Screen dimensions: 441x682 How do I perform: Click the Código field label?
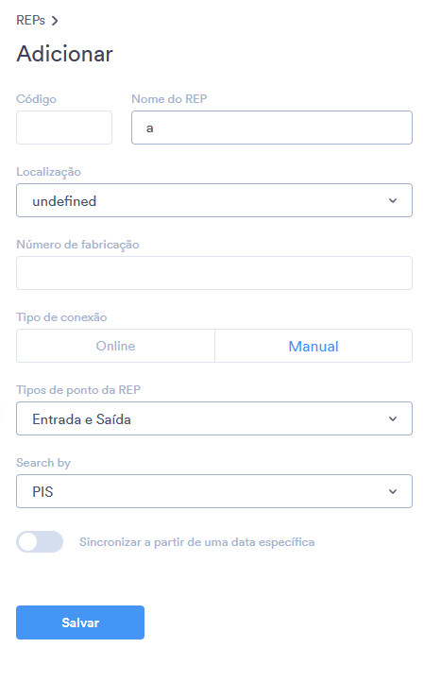(x=36, y=99)
